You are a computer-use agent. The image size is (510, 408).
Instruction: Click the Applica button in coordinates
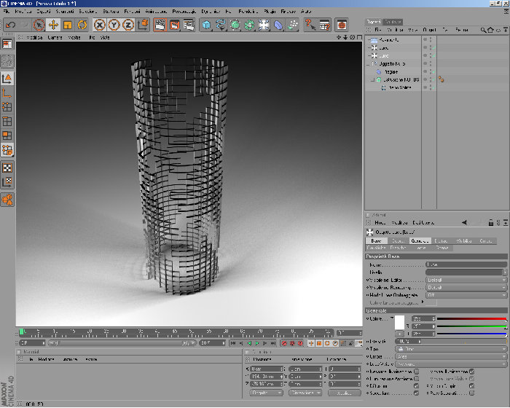[344, 393]
